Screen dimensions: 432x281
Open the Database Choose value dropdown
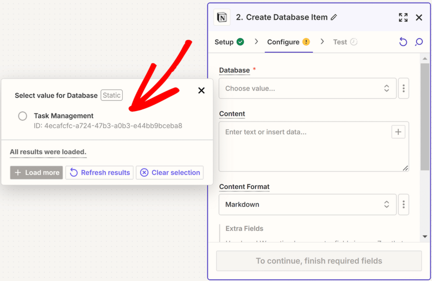tap(307, 89)
